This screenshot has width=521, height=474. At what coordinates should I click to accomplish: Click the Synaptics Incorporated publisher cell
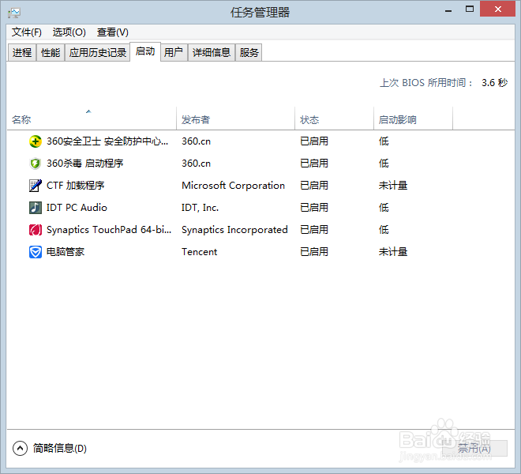click(x=234, y=230)
